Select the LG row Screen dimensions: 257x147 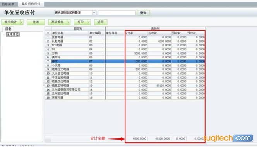(125, 49)
